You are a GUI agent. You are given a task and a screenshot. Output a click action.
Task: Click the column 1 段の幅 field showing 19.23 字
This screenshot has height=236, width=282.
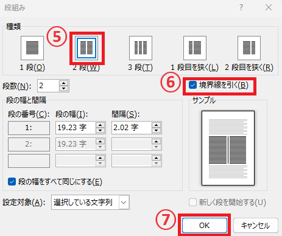[x=76, y=128]
